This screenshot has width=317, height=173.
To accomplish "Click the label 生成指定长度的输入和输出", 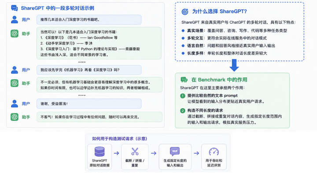I will (x=175, y=163).
